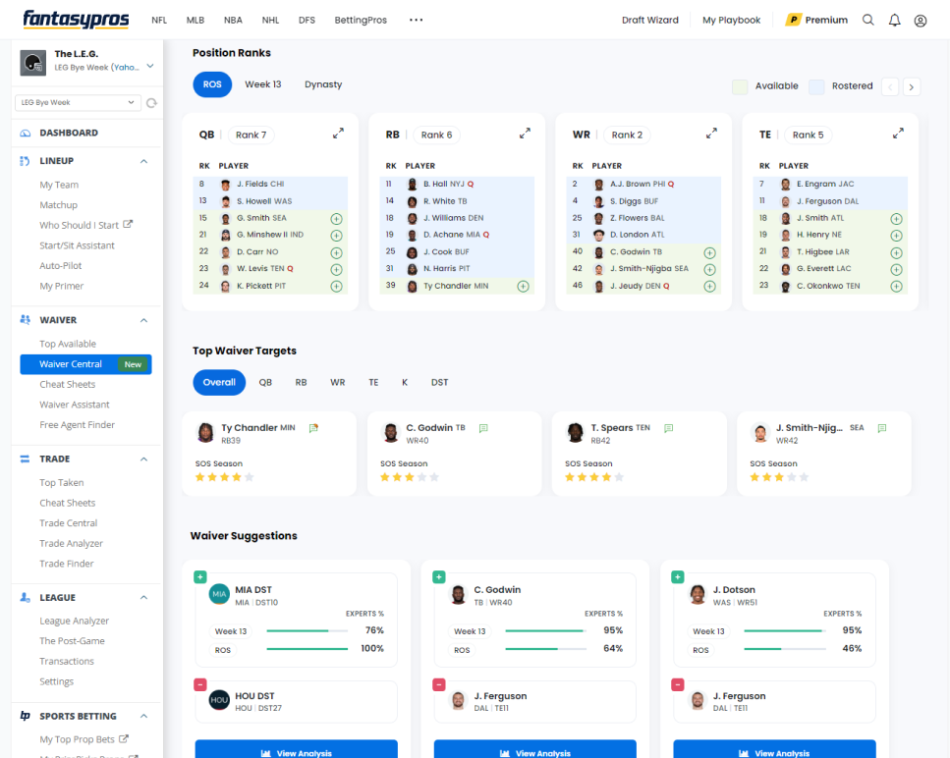Screen dimensions: 950x758
Task: Expand The L.E.G. team selector chevron
Action: pyautogui.click(x=150, y=66)
